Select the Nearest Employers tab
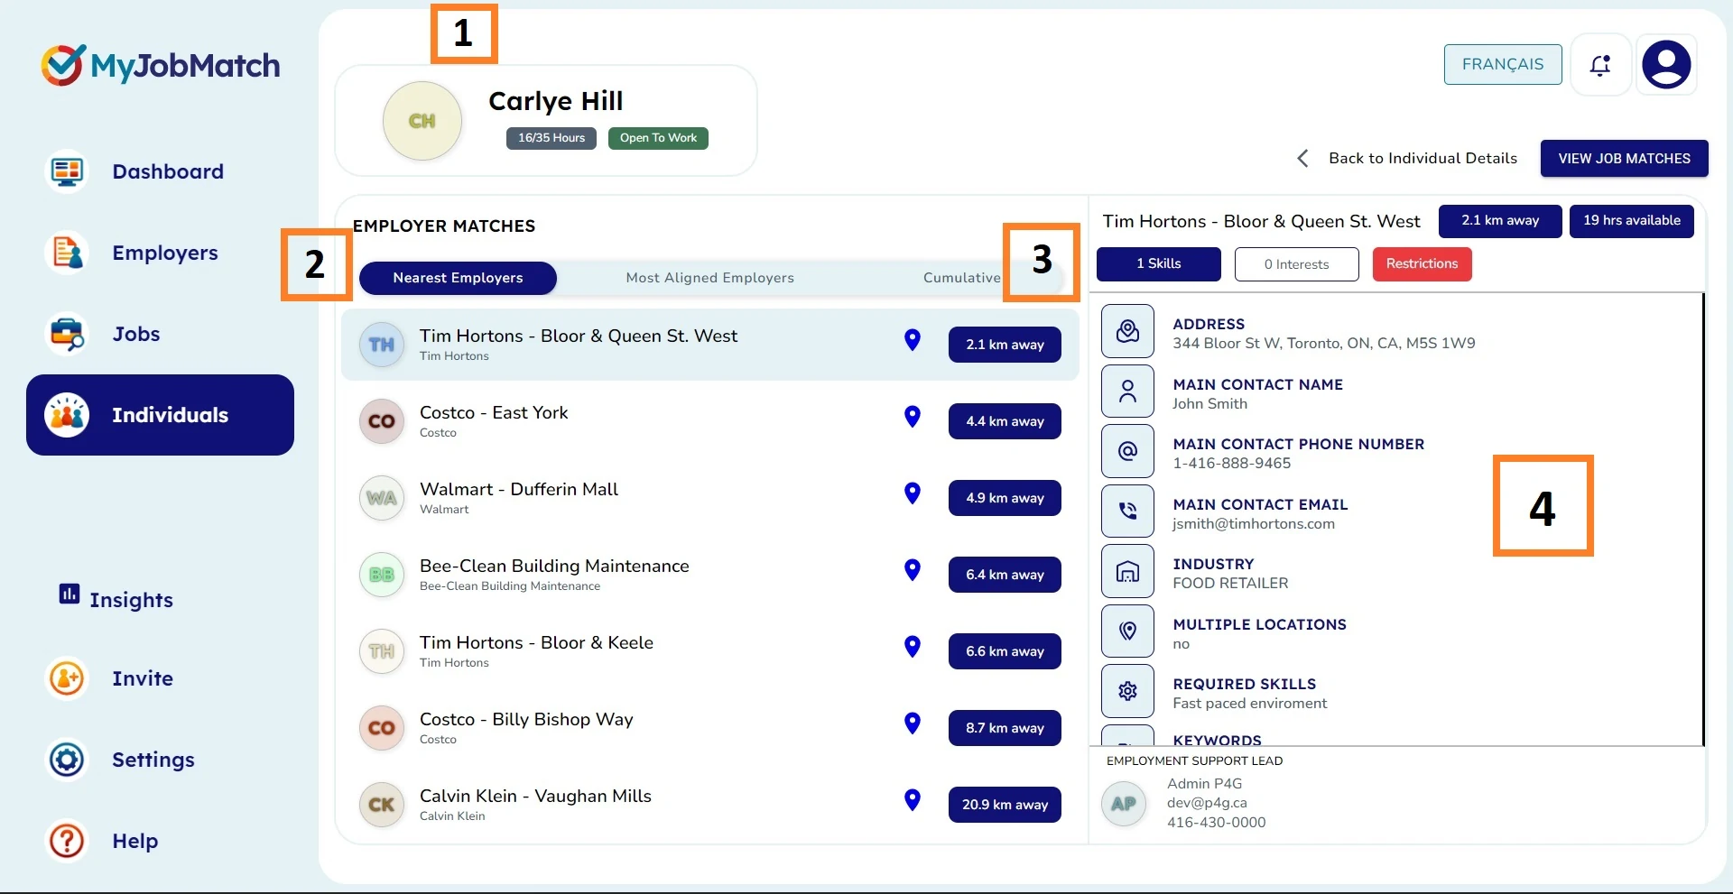 458,278
